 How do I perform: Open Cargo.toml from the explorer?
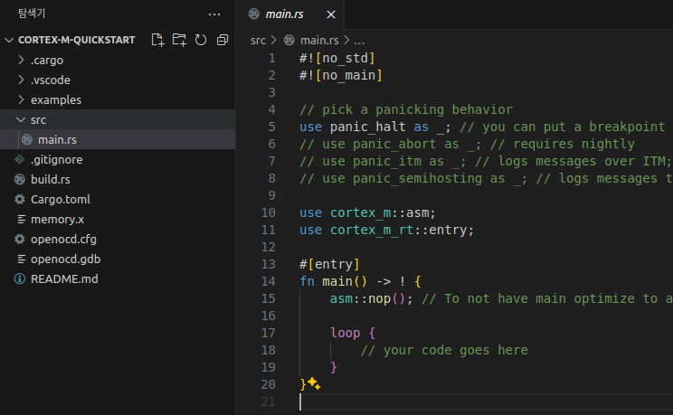coord(60,199)
